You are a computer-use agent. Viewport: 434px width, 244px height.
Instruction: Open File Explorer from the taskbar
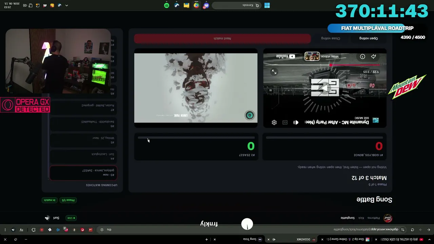186,5
